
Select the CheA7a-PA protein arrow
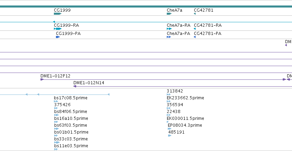tap(169, 37)
